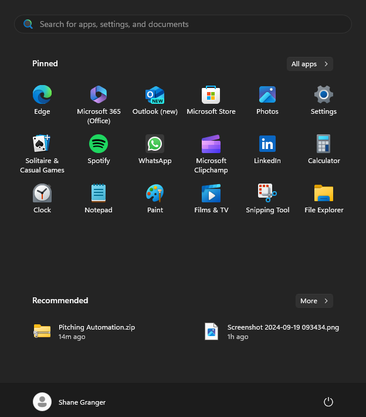366x417 pixels.
Task: Show All apps list
Action: pos(310,64)
